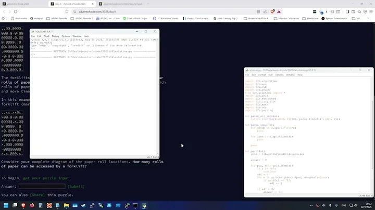
Task: Go back in browser history
Action: (4, 11)
